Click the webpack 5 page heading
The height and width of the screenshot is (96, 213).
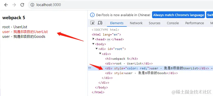click(14, 18)
